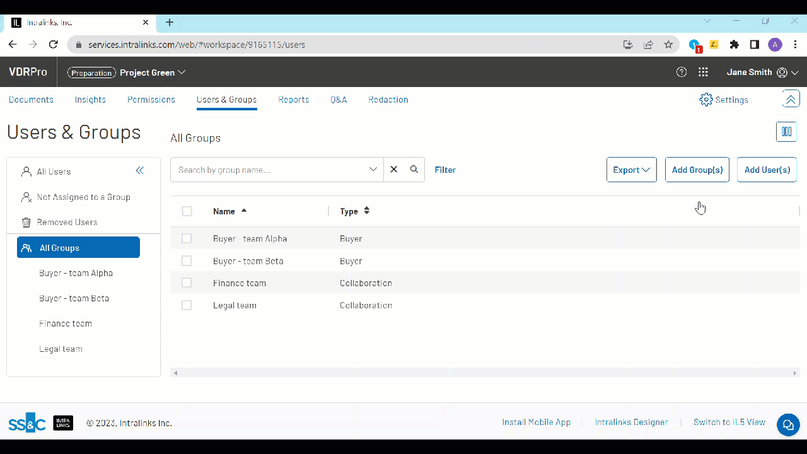Click the share page icon in the address bar
The image size is (807, 454).
[x=648, y=45]
